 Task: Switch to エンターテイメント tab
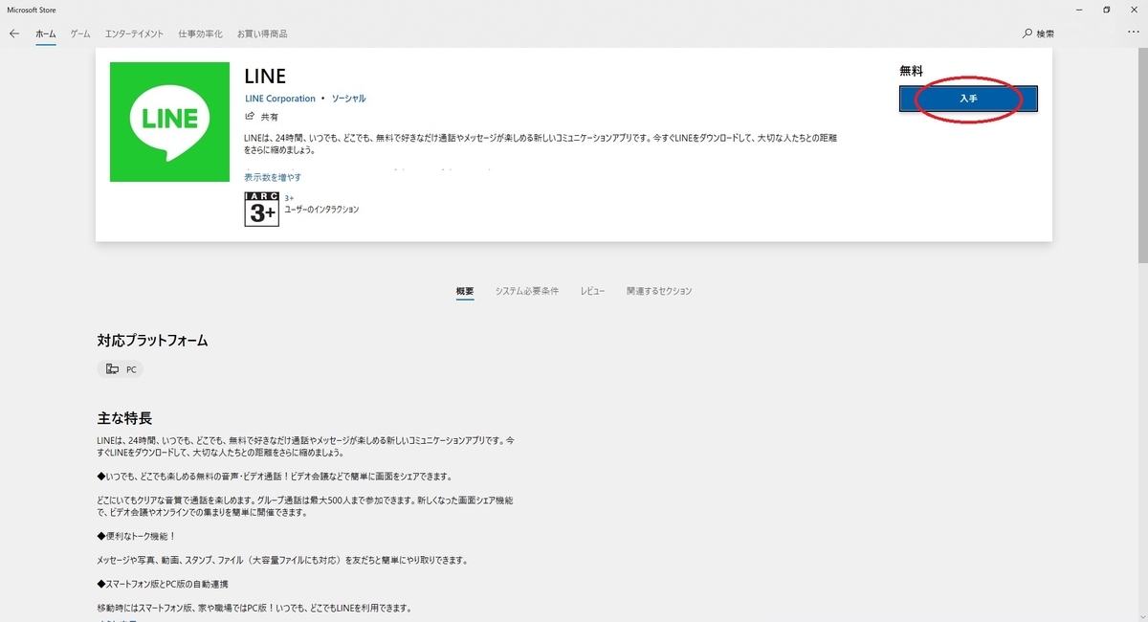(x=134, y=33)
